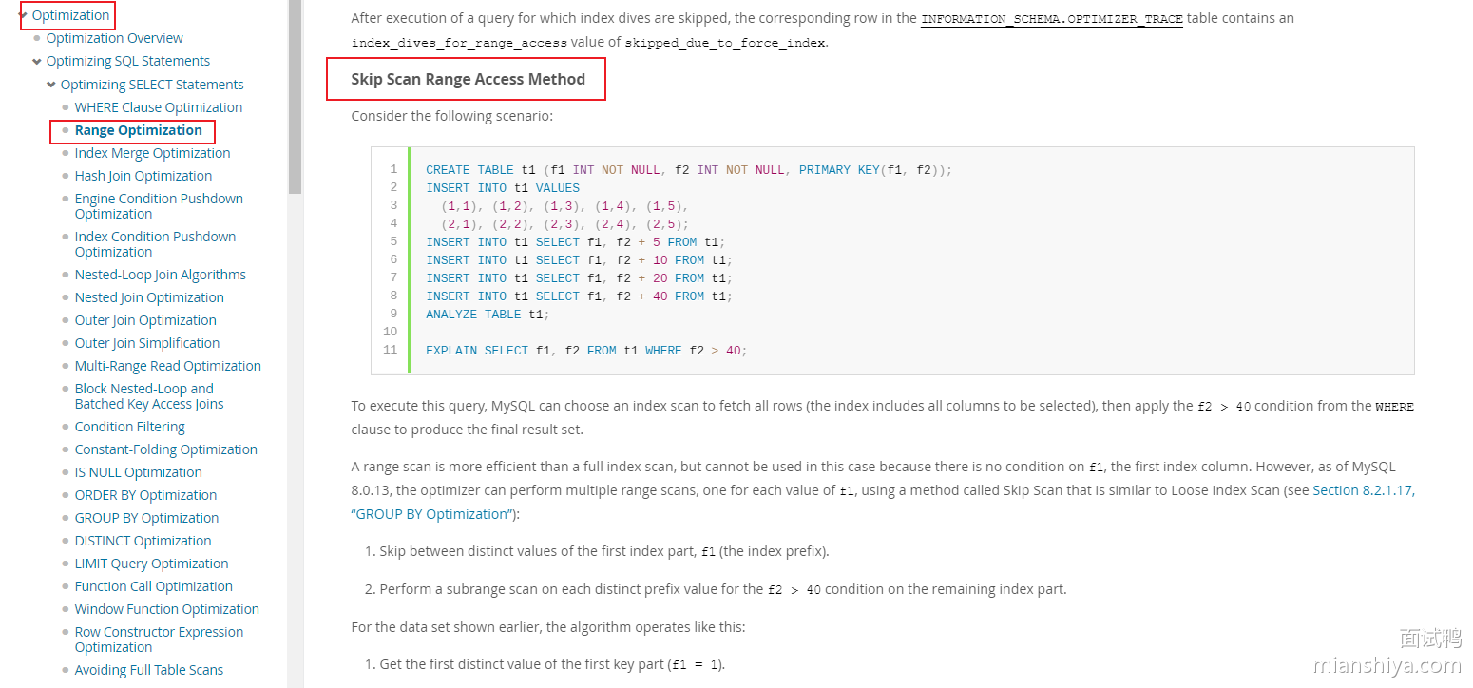The height and width of the screenshot is (688, 1473).
Task: Open Engine Condition Pushdown Optimization
Action: (159, 206)
